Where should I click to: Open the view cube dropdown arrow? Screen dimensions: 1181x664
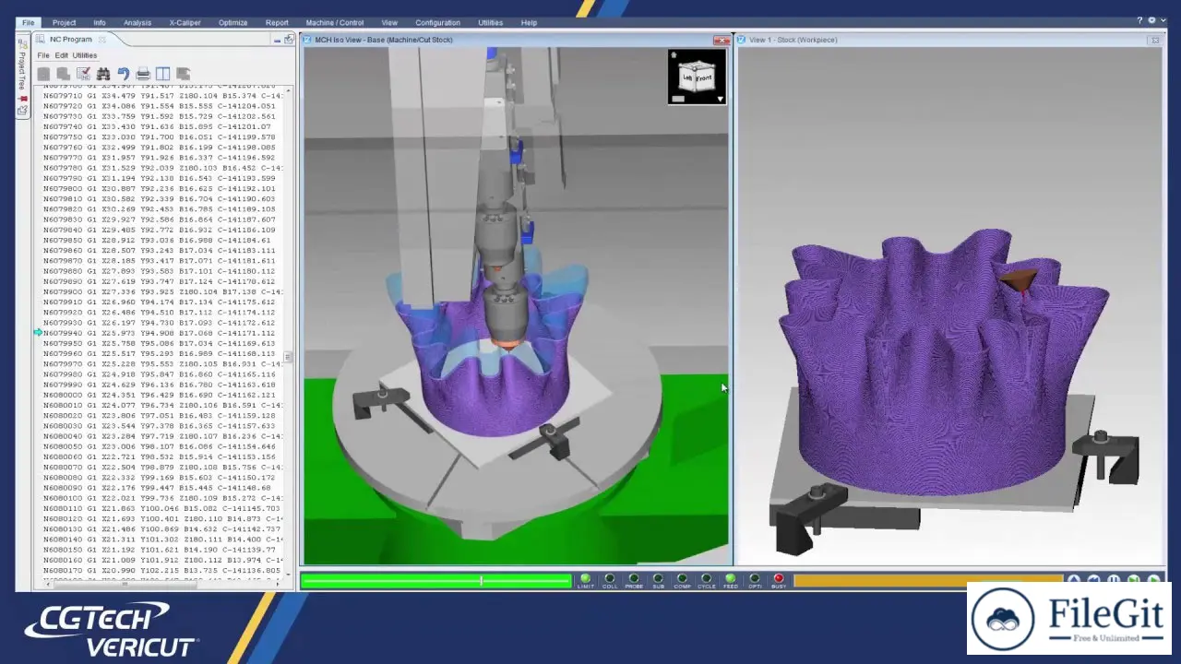point(720,99)
